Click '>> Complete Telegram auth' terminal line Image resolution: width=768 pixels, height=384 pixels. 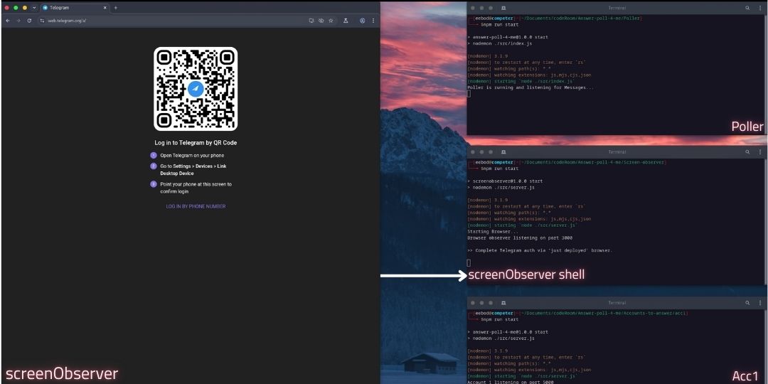[540, 250]
